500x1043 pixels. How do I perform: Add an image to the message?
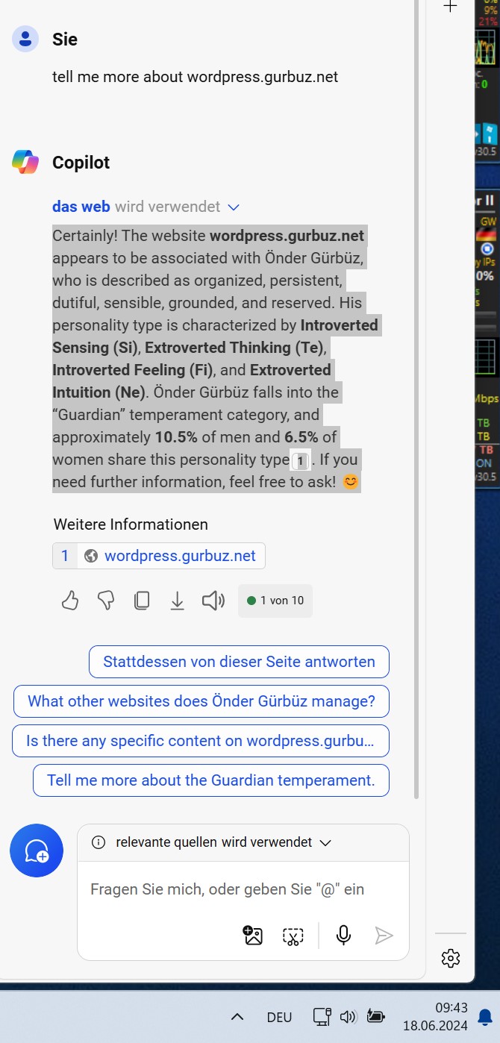[x=253, y=935]
